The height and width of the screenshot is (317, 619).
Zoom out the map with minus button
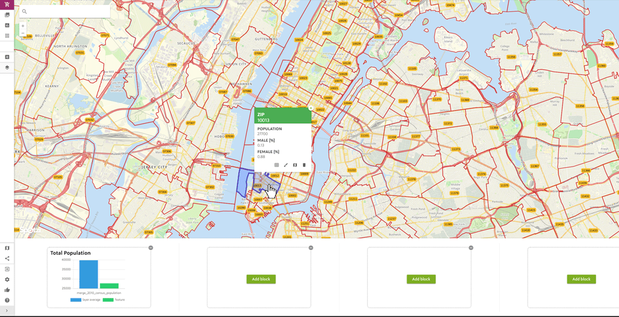(23, 33)
